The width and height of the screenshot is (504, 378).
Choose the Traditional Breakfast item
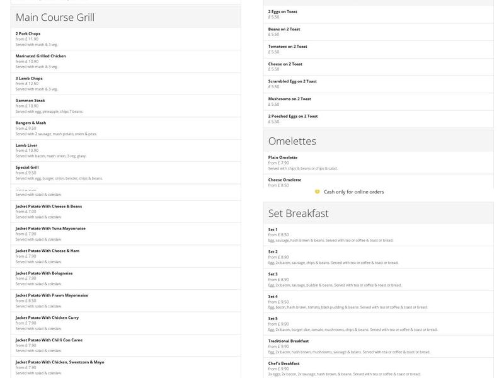click(x=378, y=346)
